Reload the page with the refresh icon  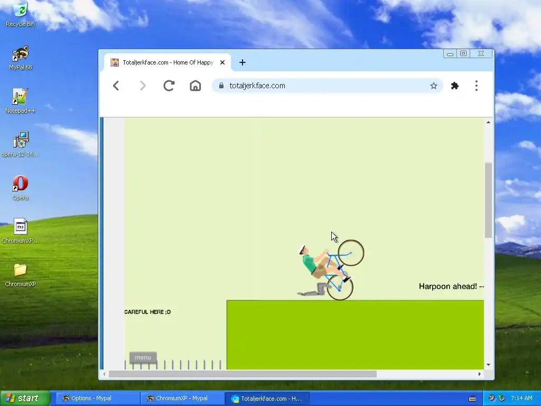click(169, 86)
